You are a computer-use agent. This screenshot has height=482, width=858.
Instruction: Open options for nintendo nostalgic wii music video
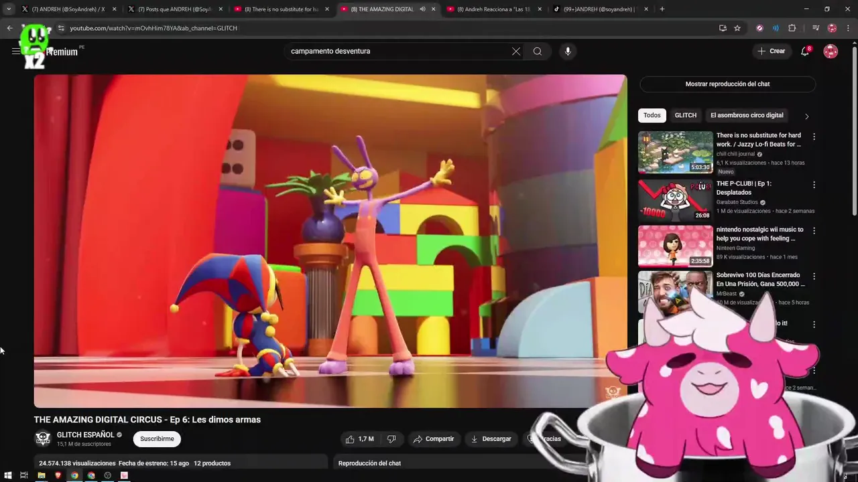[x=814, y=230]
